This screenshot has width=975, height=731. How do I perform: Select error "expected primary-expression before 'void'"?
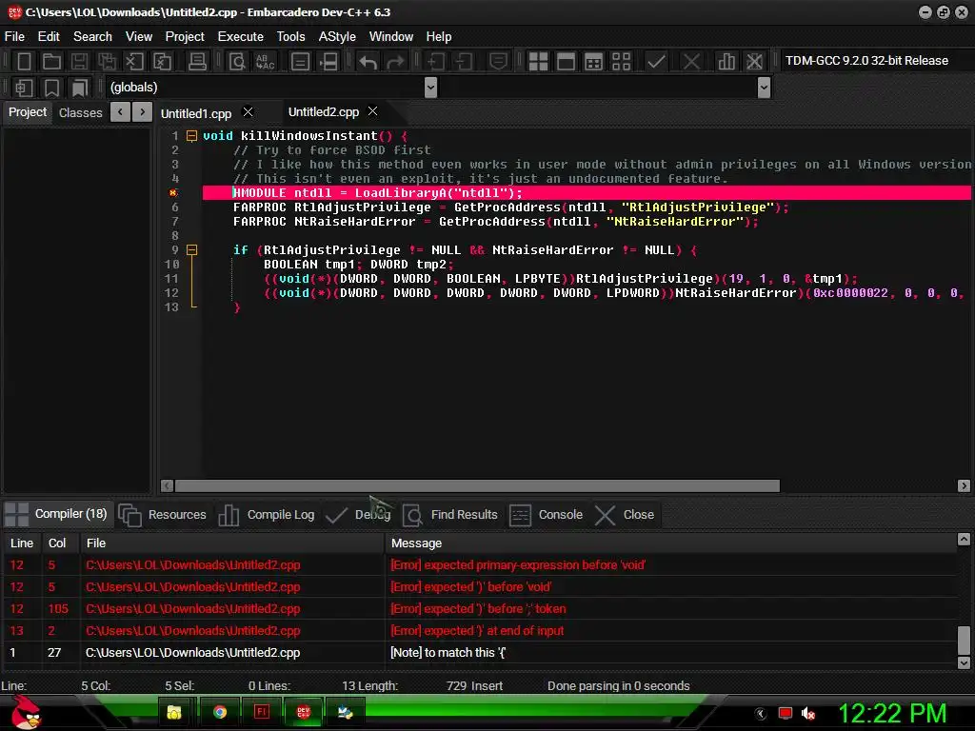pyautogui.click(x=480, y=565)
